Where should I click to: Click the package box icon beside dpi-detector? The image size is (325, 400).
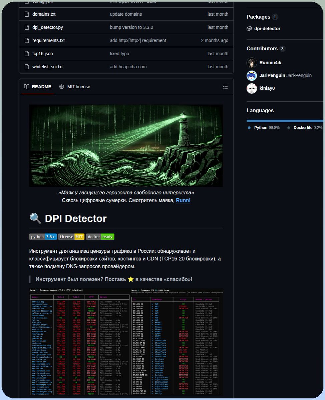pyautogui.click(x=249, y=29)
